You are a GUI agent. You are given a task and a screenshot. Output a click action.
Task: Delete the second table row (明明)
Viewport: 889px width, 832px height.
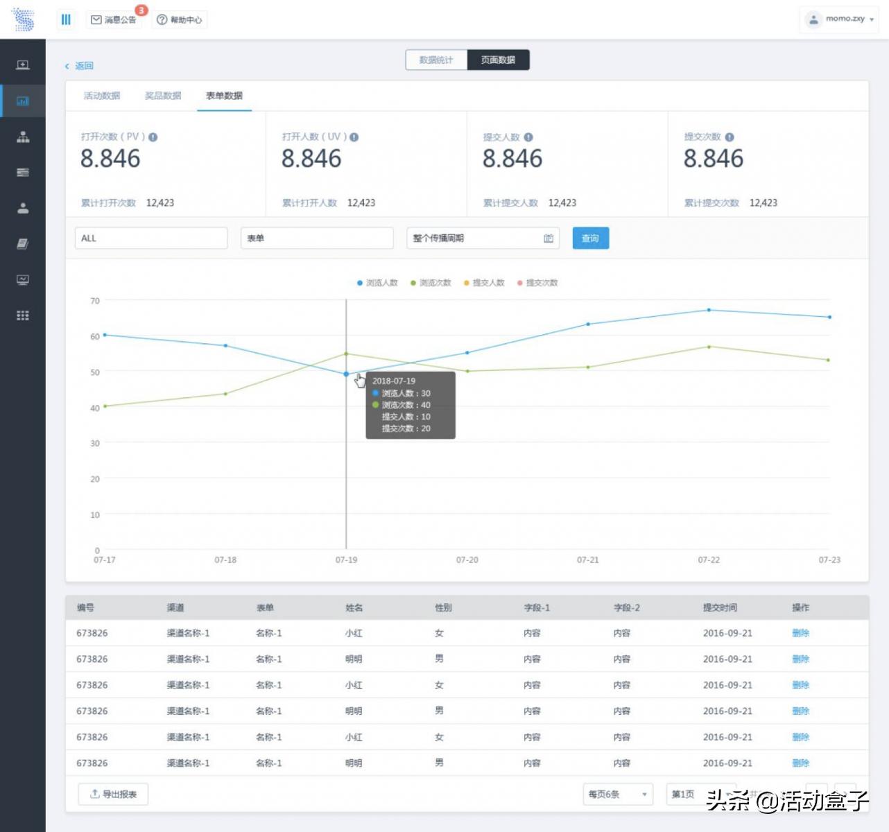coord(801,659)
